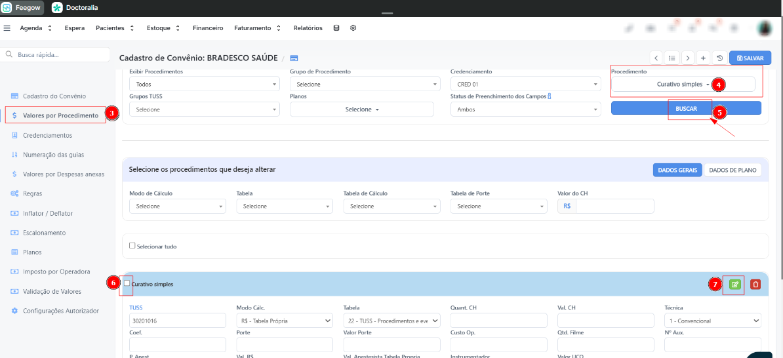Click the info icon beside Status de Preenchimento

click(x=550, y=96)
